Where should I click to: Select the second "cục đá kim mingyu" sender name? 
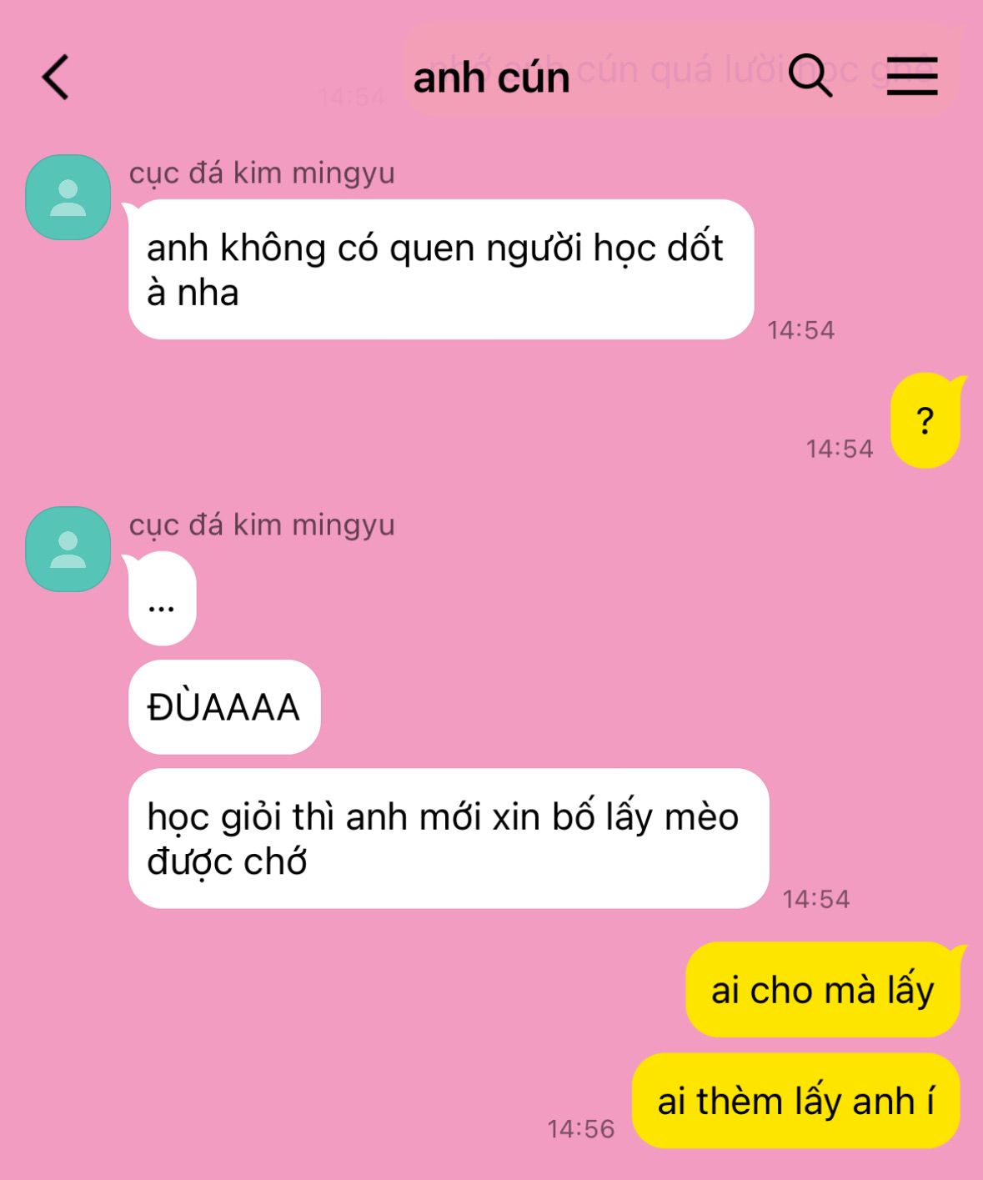click(262, 525)
